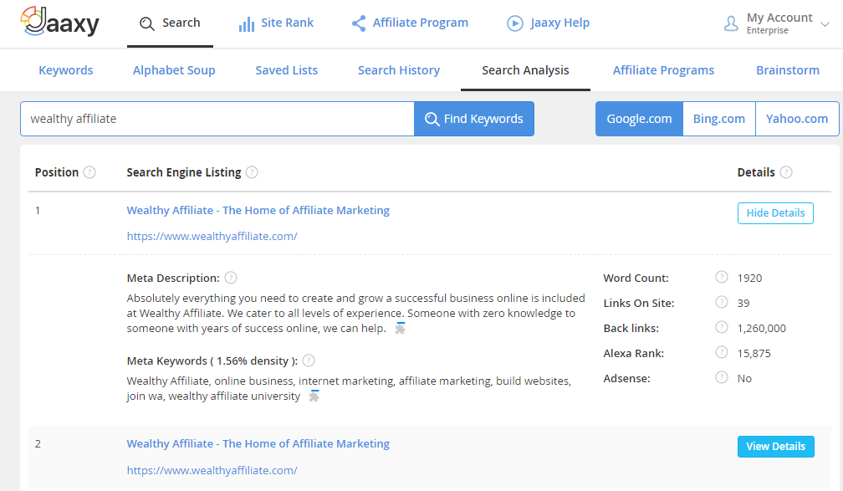Viewport: 843px width, 491px height.
Task: Open help tooltip for Back links
Action: pos(722,327)
